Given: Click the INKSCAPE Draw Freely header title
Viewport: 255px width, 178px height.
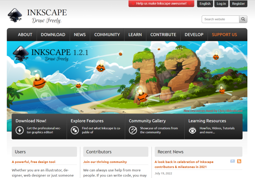Looking at the screenshot, I should pos(47,16).
